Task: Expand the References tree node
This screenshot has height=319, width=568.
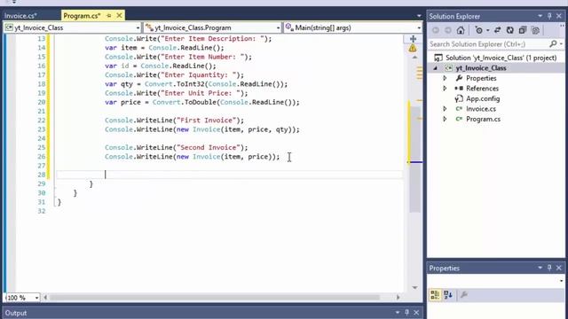Action: click(x=445, y=89)
